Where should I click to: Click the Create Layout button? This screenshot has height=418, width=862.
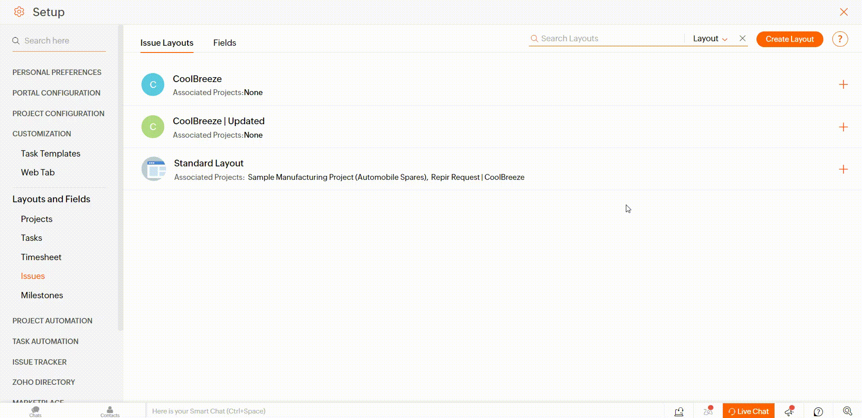[789, 39]
